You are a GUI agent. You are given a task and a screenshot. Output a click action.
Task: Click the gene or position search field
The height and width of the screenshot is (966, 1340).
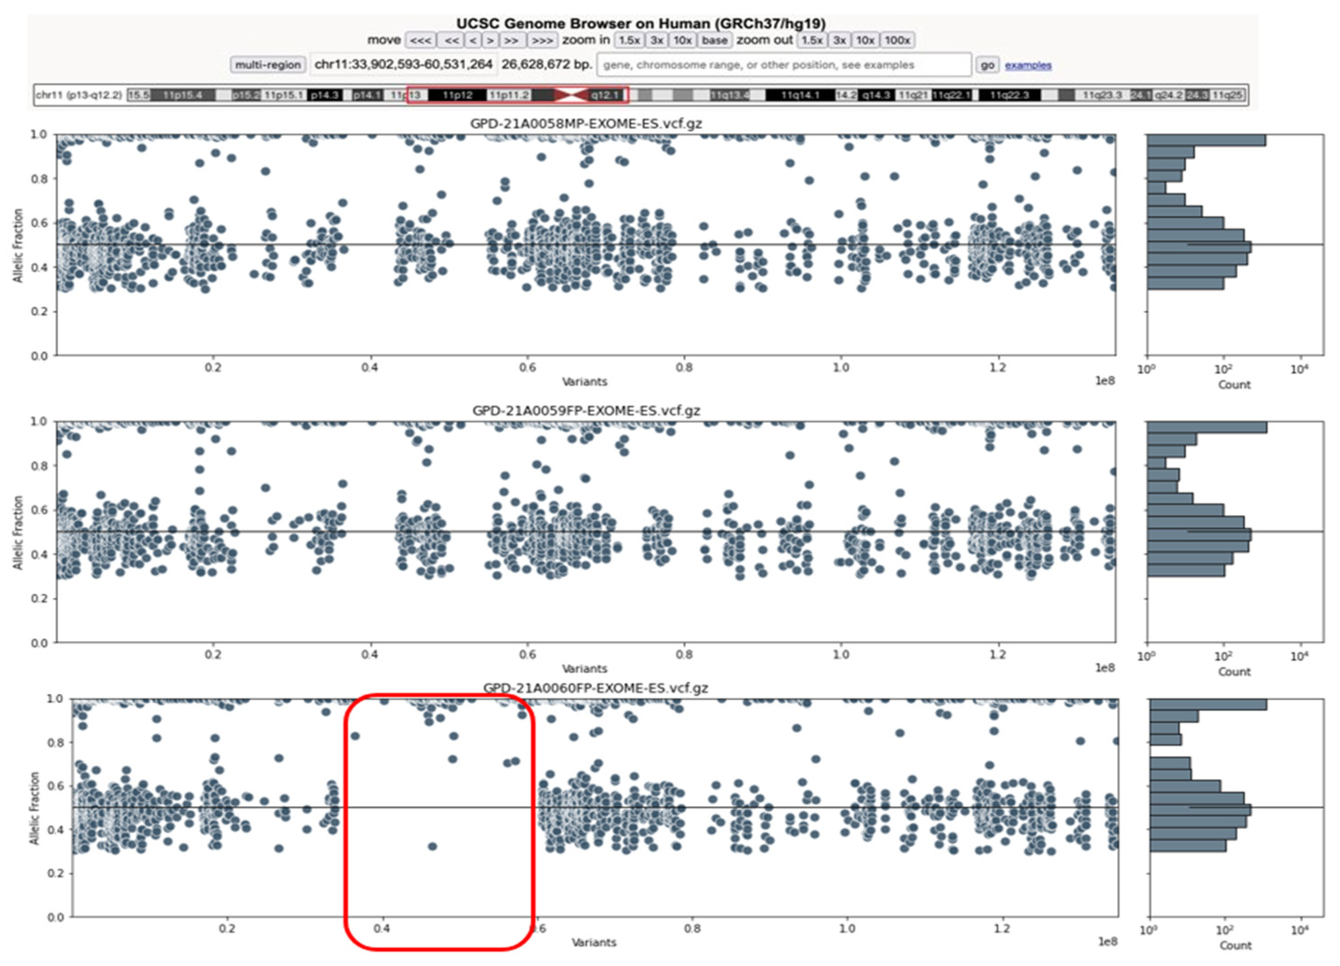coord(783,64)
